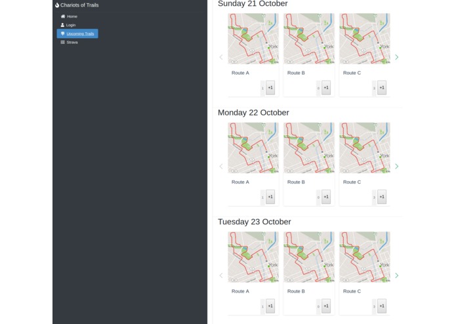Vote +1 on Tuesday Route B
Viewport: 456px width, 324px height.
click(x=326, y=306)
